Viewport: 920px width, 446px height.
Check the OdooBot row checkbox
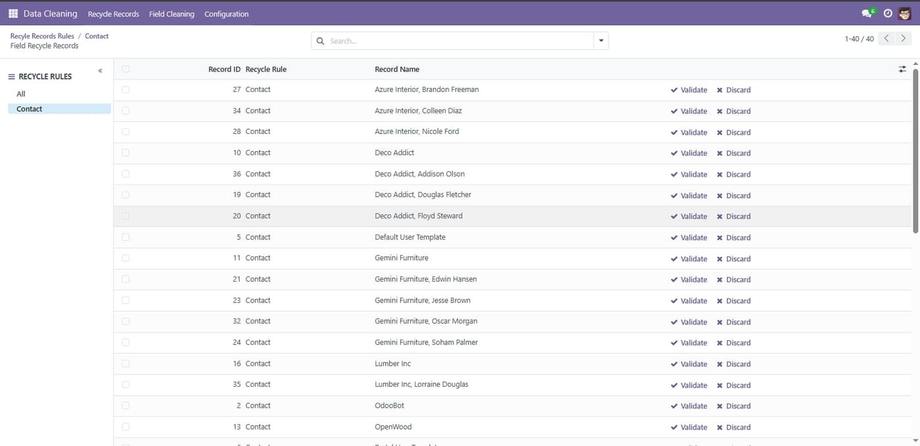(126, 405)
